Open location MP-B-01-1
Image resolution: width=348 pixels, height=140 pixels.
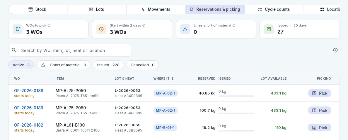pos(165,128)
